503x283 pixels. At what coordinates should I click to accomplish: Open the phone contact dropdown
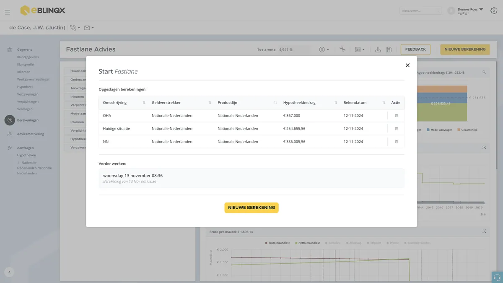pyautogui.click(x=75, y=28)
